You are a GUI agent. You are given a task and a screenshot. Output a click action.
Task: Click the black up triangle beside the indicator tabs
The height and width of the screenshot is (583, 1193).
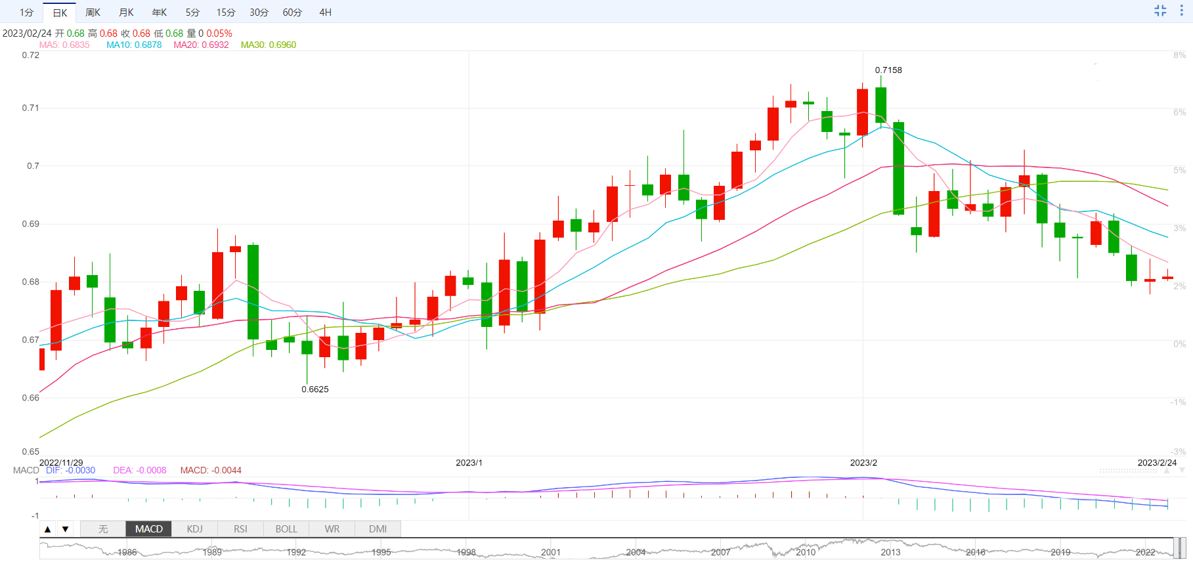pos(47,529)
